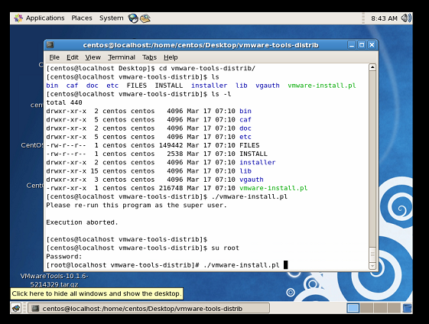Screen dimensions: 429x324
Task: Open the View menu in terminal
Action: pyautogui.click(x=93, y=57)
